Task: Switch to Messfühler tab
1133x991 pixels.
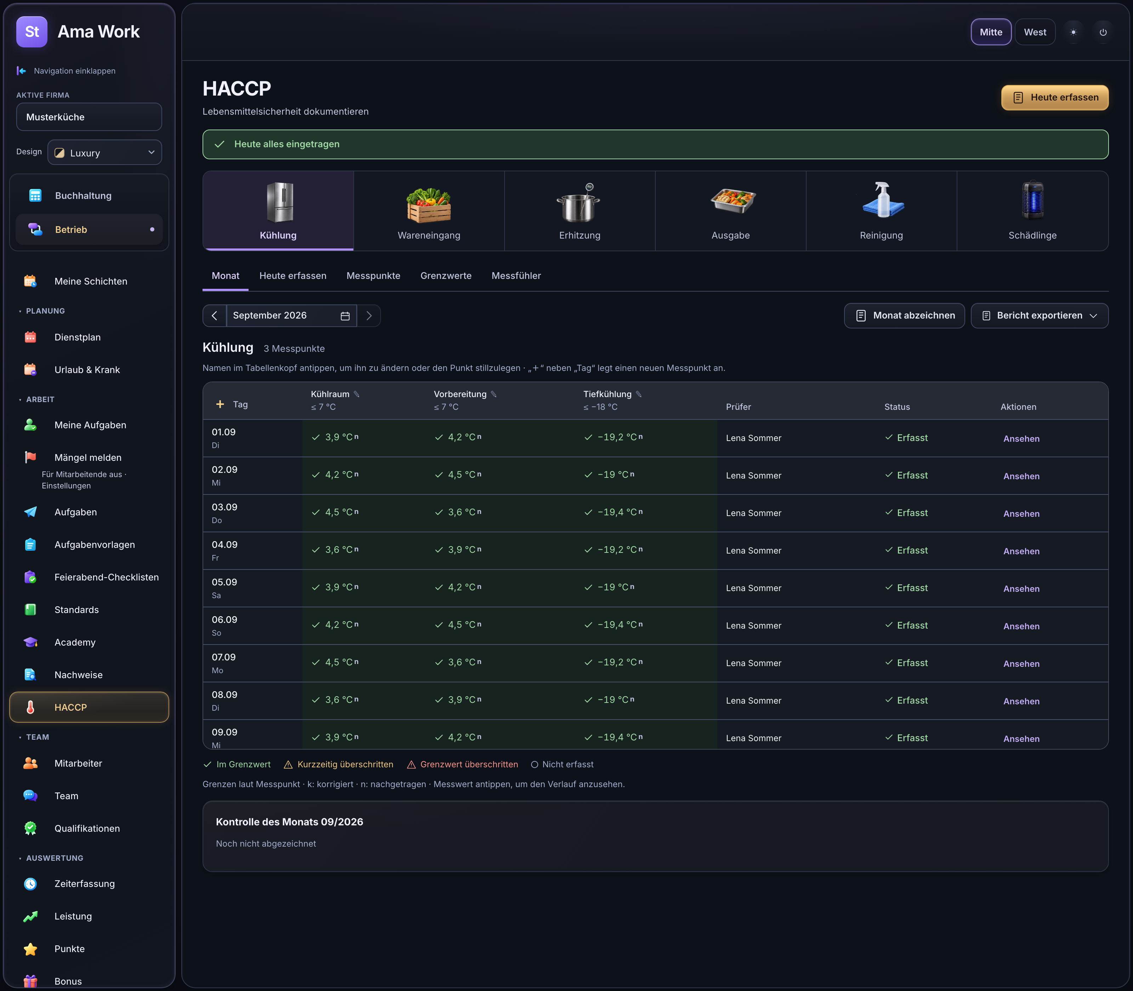Action: click(516, 276)
